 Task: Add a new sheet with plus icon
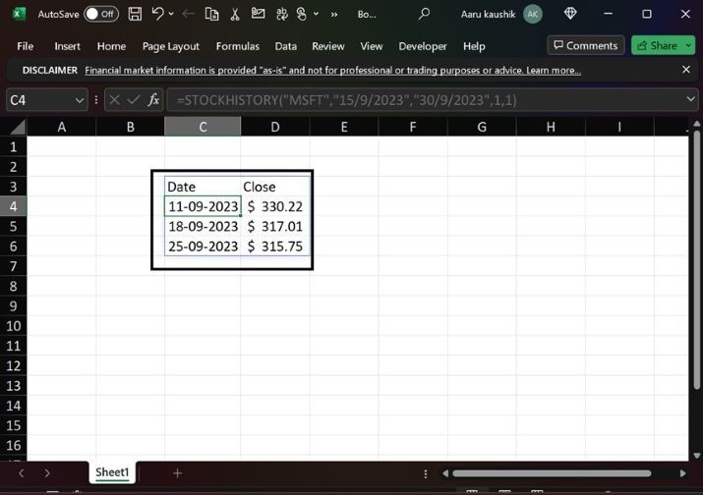178,473
